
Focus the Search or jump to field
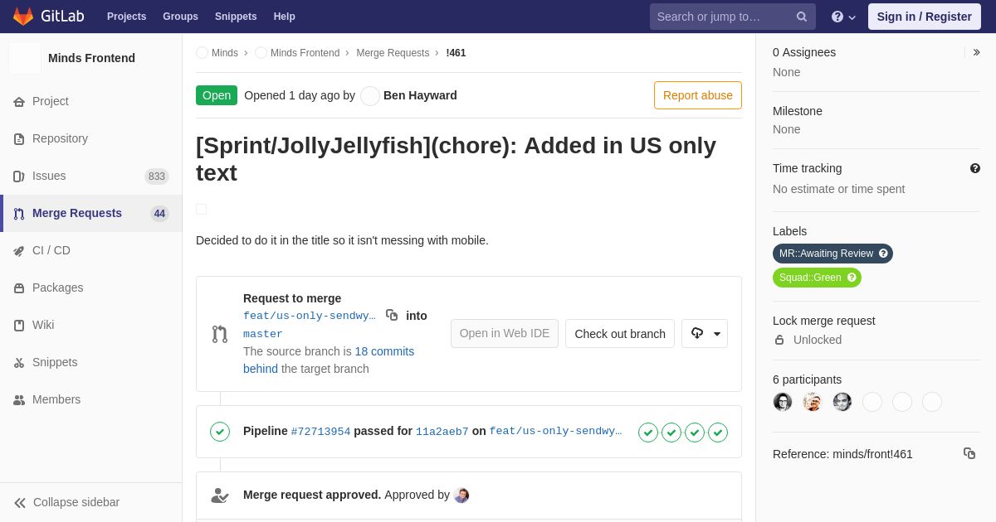722,17
